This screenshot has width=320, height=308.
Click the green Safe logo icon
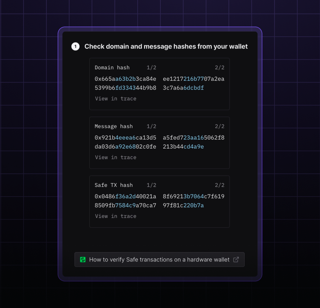click(83, 260)
